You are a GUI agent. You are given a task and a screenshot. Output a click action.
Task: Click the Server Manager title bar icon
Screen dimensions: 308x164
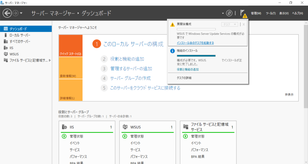click(3, 3)
